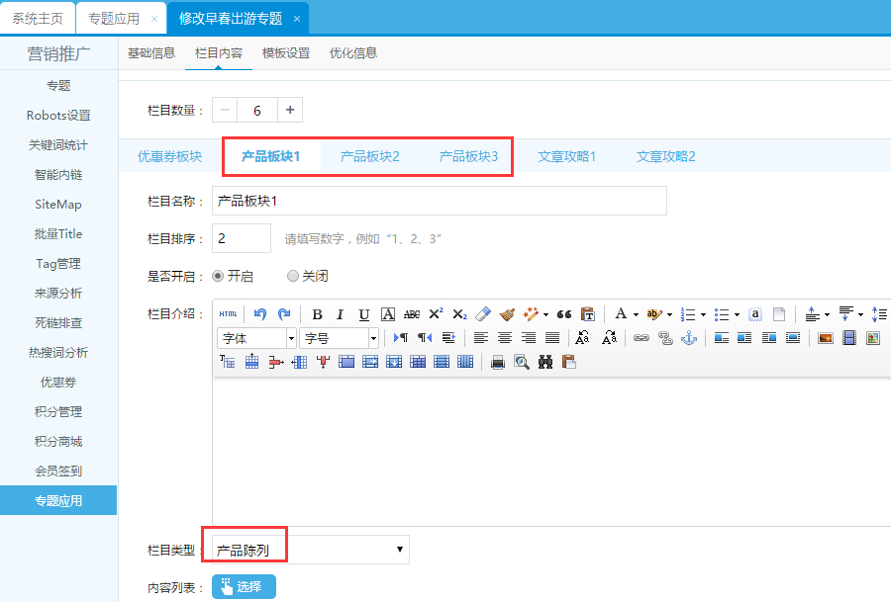
Task: Insert a blockquote with the quote icon
Action: [x=564, y=314]
